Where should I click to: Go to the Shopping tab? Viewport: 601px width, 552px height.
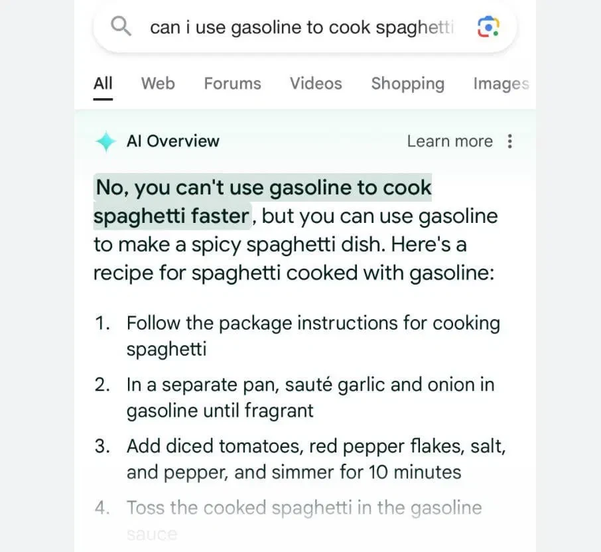(407, 84)
